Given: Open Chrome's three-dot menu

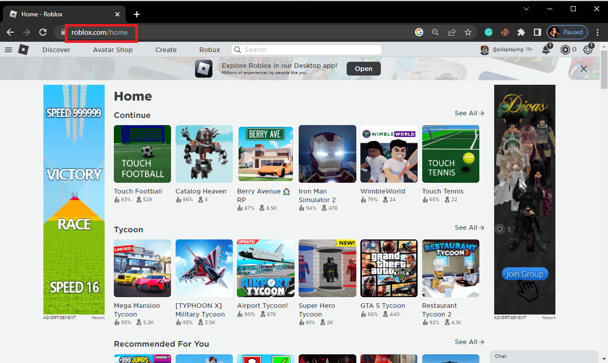Looking at the screenshot, I should (598, 32).
